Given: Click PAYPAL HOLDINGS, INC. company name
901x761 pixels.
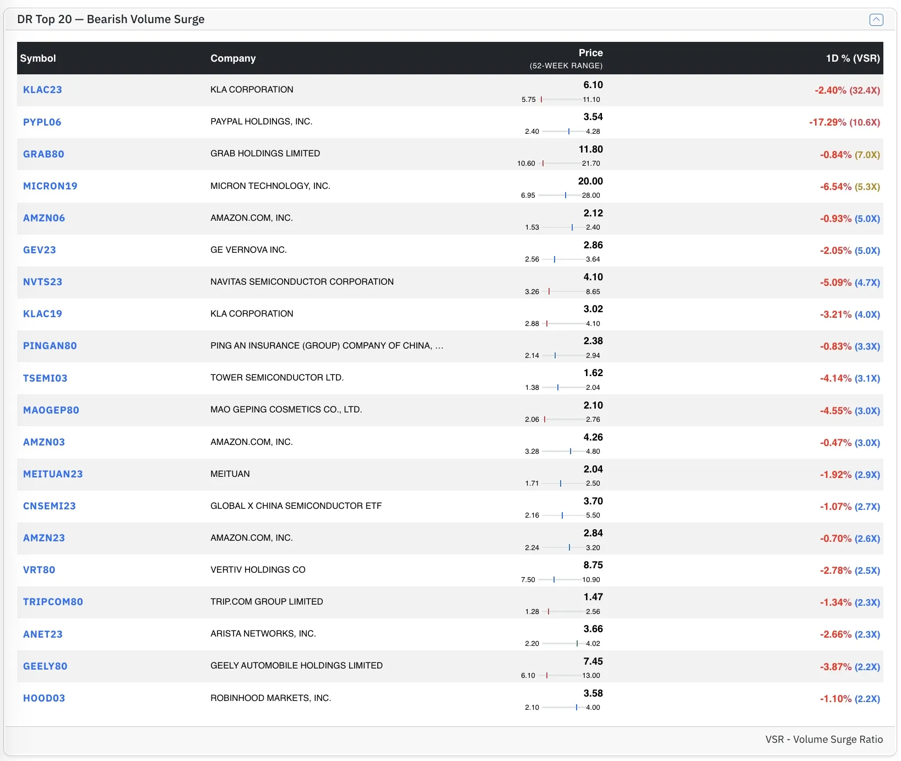Looking at the screenshot, I should click(261, 122).
